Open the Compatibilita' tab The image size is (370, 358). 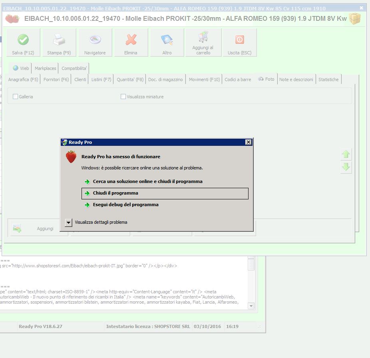74,68
